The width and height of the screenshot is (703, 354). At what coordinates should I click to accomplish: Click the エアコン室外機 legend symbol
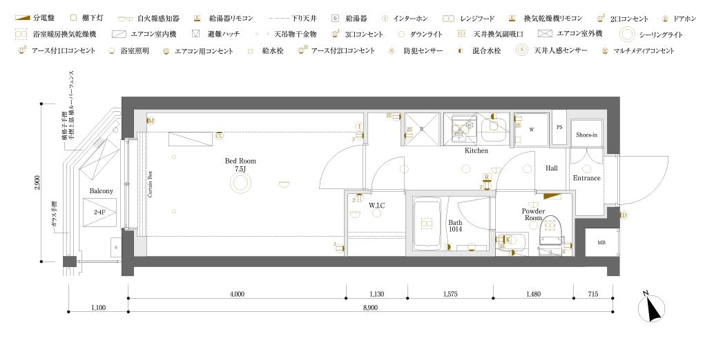pos(546,33)
